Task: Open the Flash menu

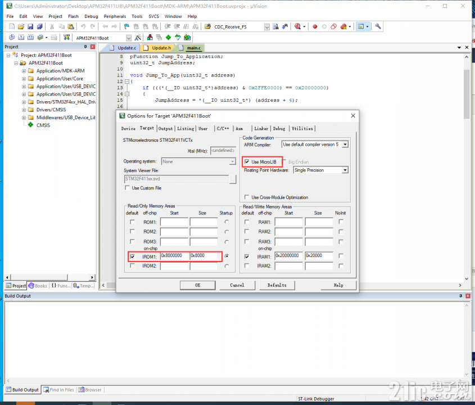Action: pos(73,16)
